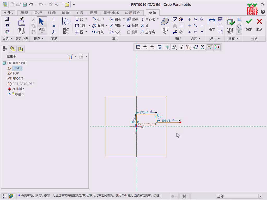The width and height of the screenshot is (267, 200).
Task: Click the Refit zoom icon in view toolbar
Action: pos(138,47)
